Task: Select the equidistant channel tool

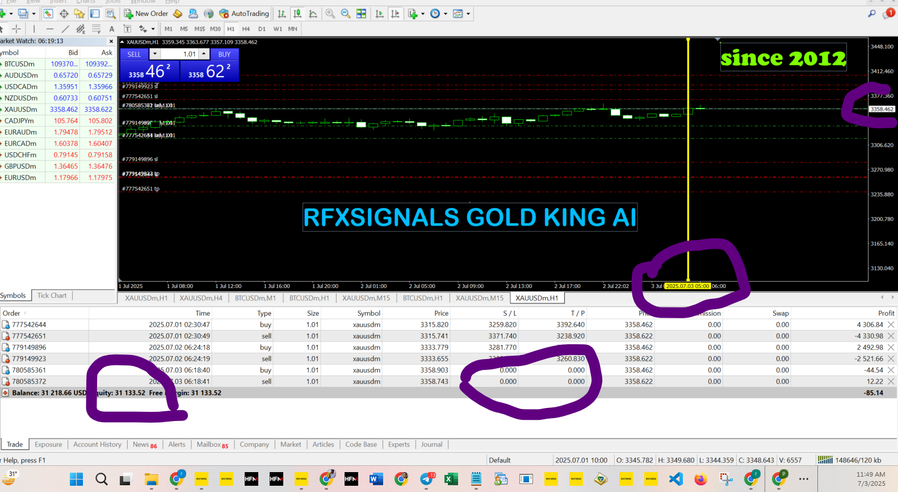Action: 81,29
